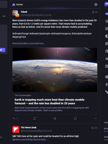108x144 pixels.
Task: Boost TobeB's energy imbalance post
Action: 34,119
